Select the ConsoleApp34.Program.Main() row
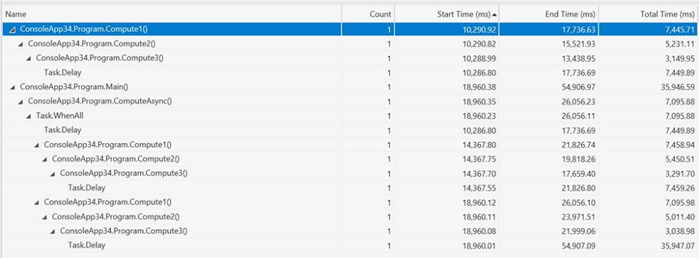 click(349, 87)
